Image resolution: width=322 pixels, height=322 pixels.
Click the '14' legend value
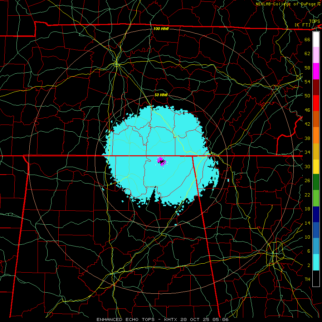(x=307, y=223)
